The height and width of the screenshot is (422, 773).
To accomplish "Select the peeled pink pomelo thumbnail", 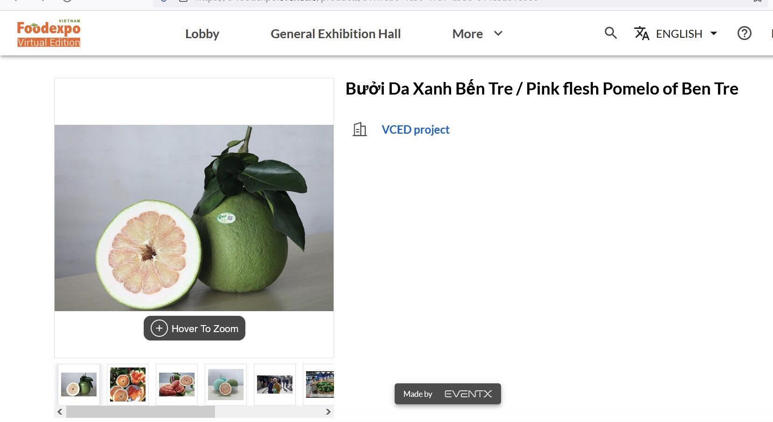I will coord(177,385).
